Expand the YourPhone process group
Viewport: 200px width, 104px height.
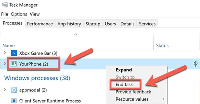pos(5,63)
